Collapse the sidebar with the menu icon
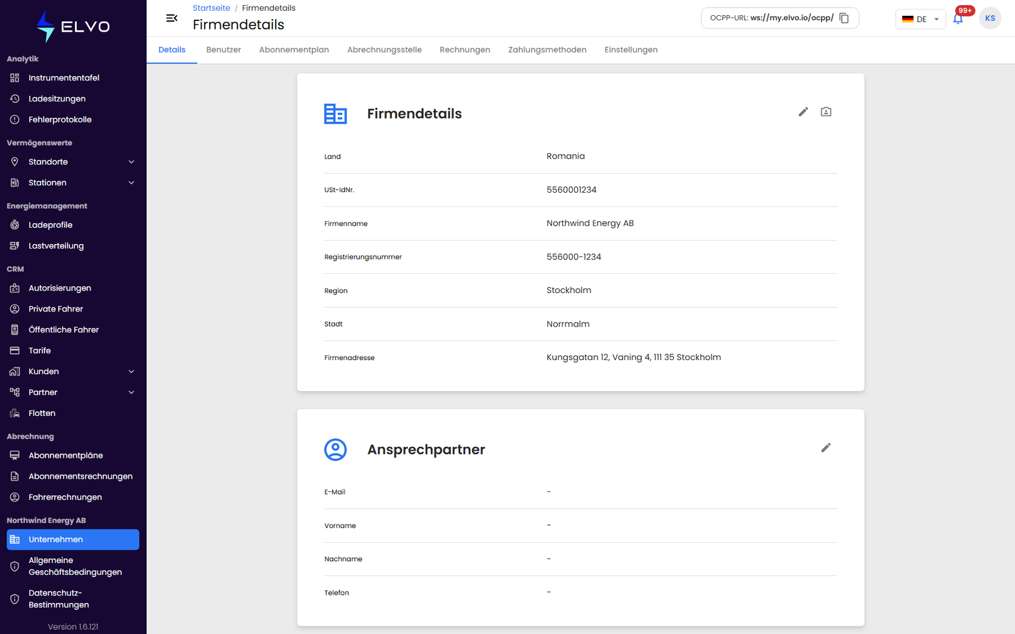This screenshot has height=634, width=1015. tap(171, 18)
